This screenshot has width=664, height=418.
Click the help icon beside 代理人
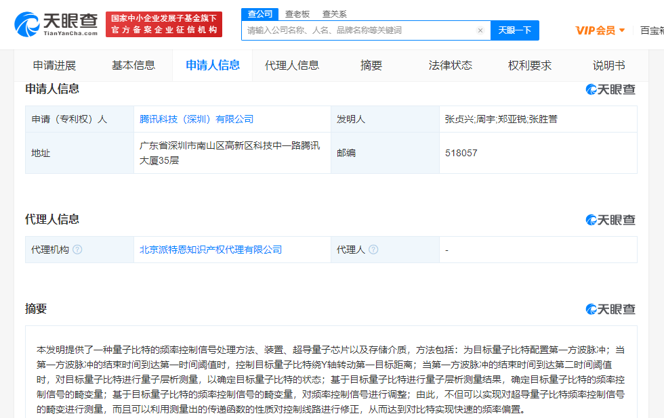[373, 250]
